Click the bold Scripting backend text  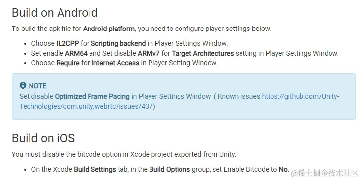tap(119, 43)
